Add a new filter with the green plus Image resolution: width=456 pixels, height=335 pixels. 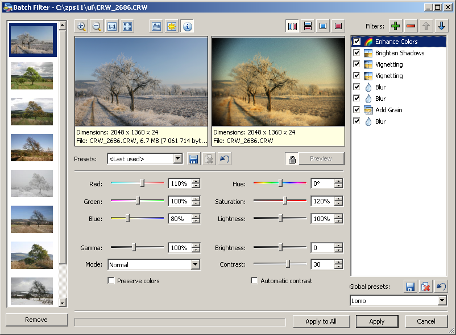(395, 26)
